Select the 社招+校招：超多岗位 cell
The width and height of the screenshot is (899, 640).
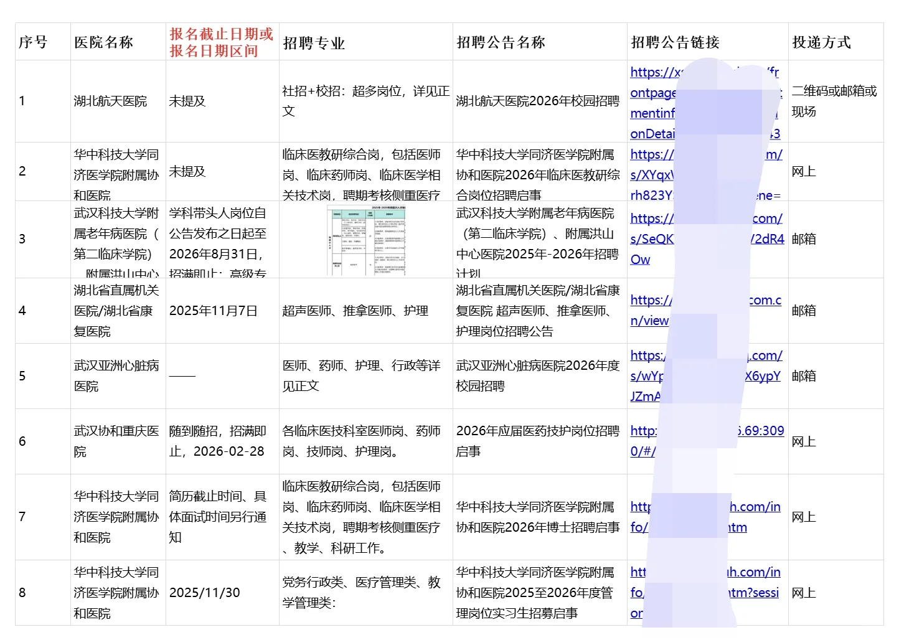click(366, 101)
